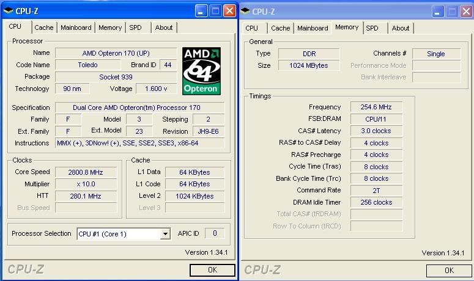
Task: Click the CAS# Latency value '3.0 clocks'
Action: coord(376,131)
